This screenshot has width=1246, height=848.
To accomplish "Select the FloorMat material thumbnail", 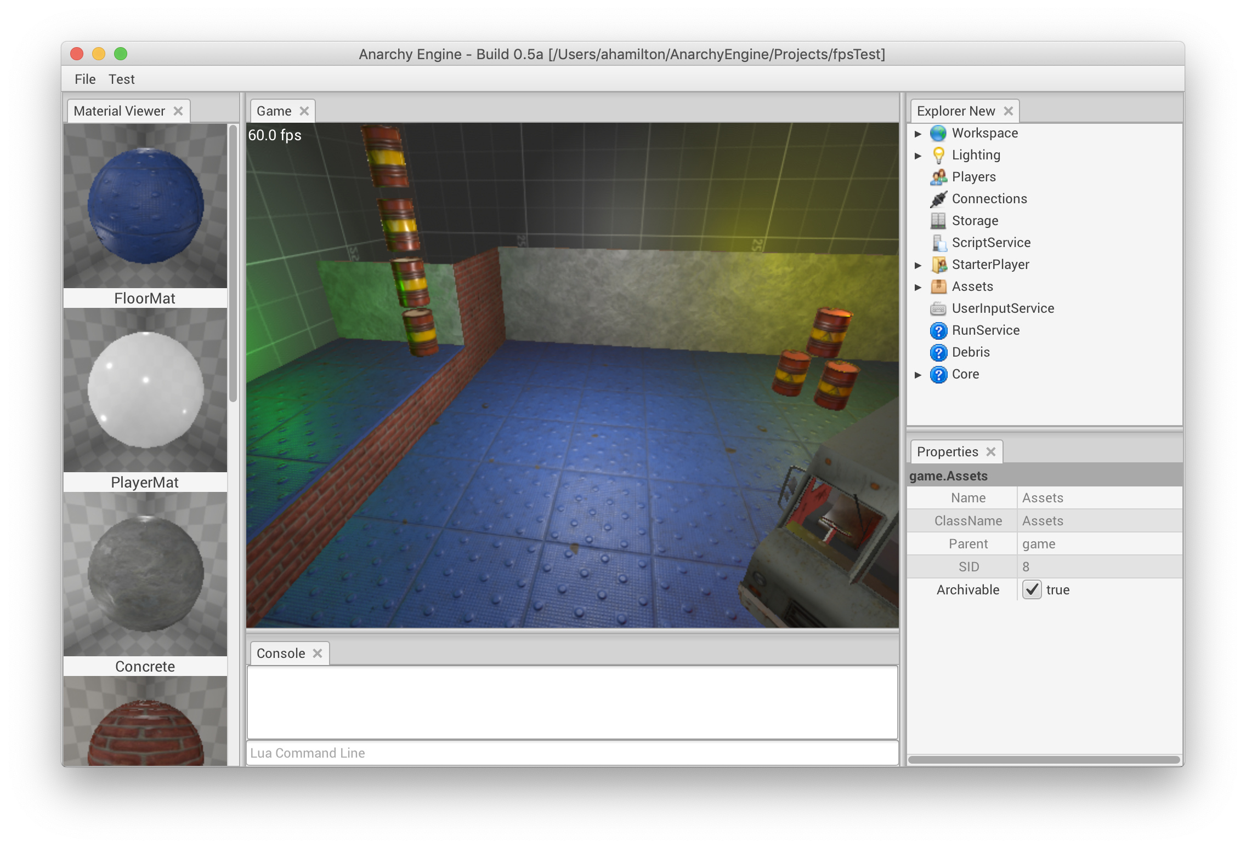I will pos(145,207).
